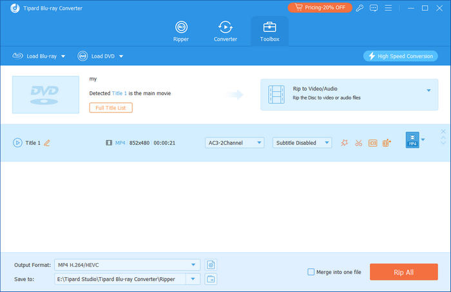
Task: Open the Toolbox tab
Action: (269, 32)
